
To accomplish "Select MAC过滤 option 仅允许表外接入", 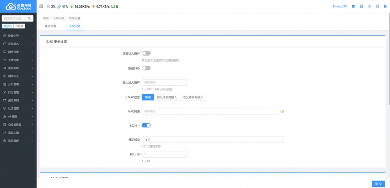I will (193, 97).
